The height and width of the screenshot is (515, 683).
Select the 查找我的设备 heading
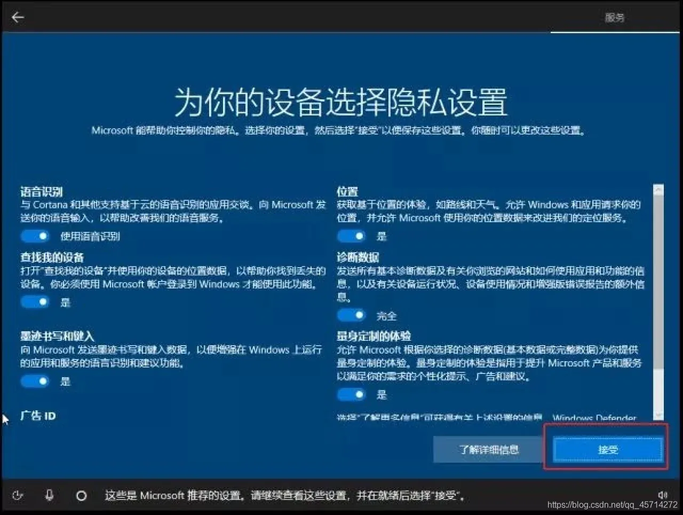(x=52, y=257)
